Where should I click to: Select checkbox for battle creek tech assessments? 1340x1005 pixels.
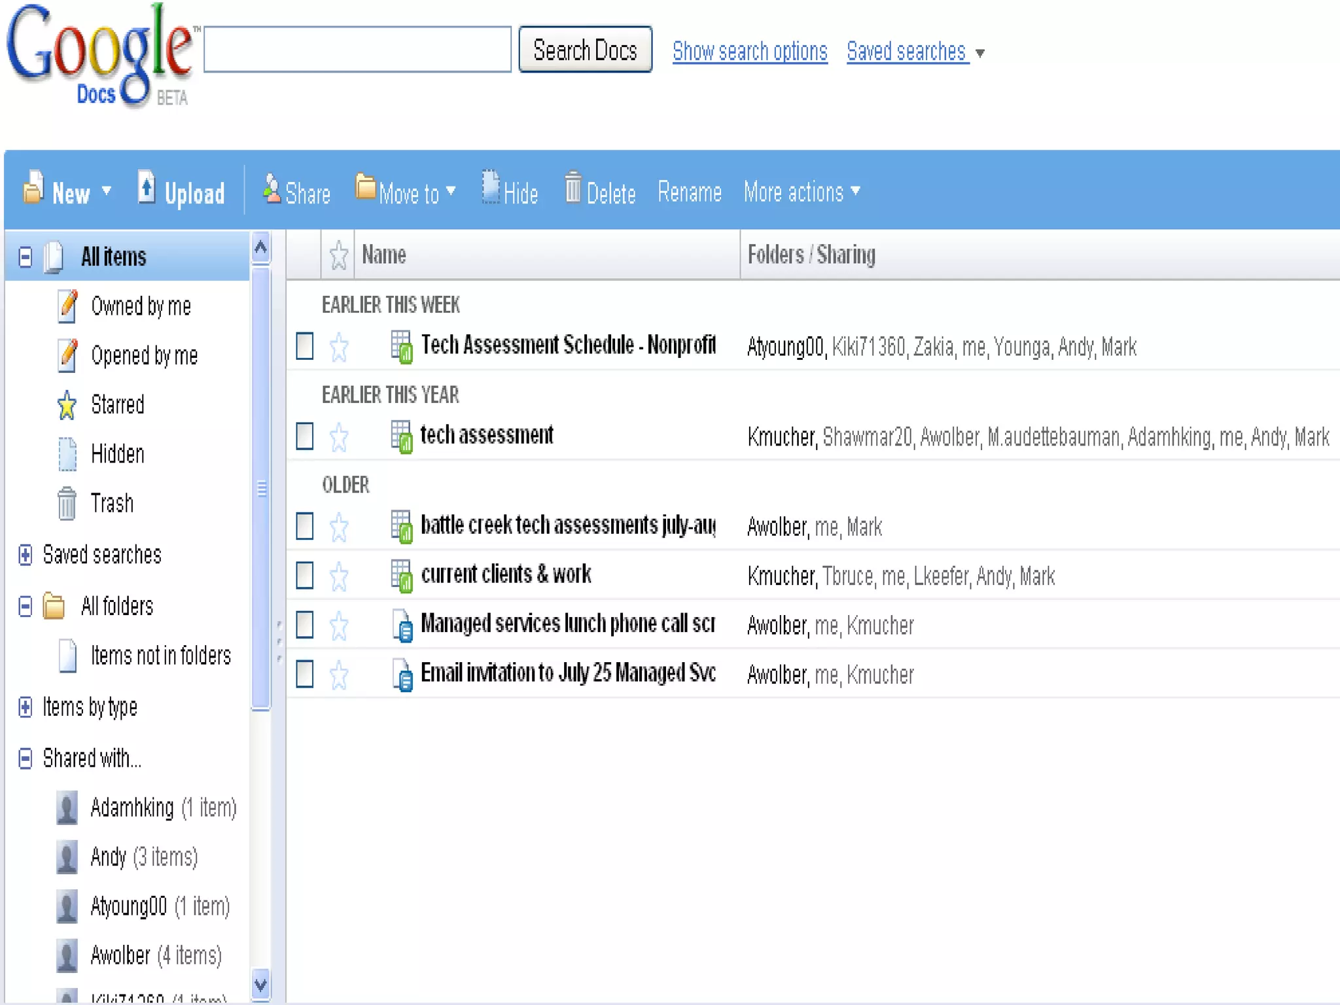[305, 526]
